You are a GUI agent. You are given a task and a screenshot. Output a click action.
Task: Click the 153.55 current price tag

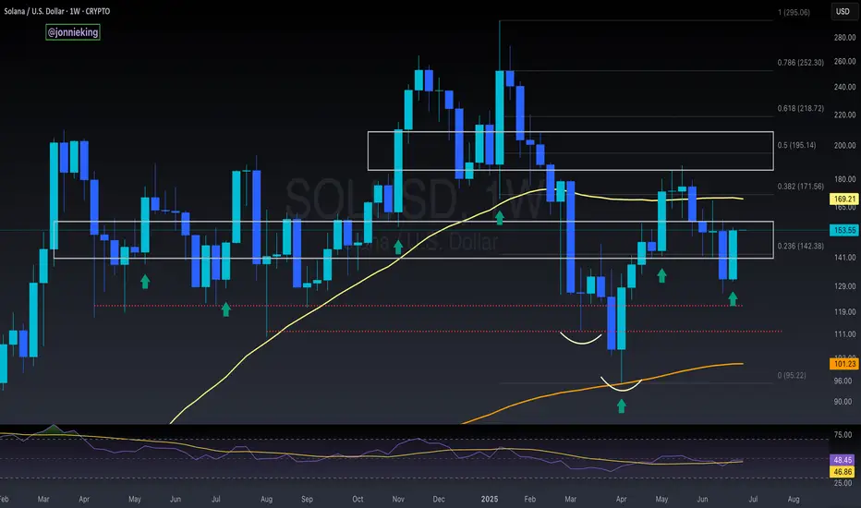844,230
